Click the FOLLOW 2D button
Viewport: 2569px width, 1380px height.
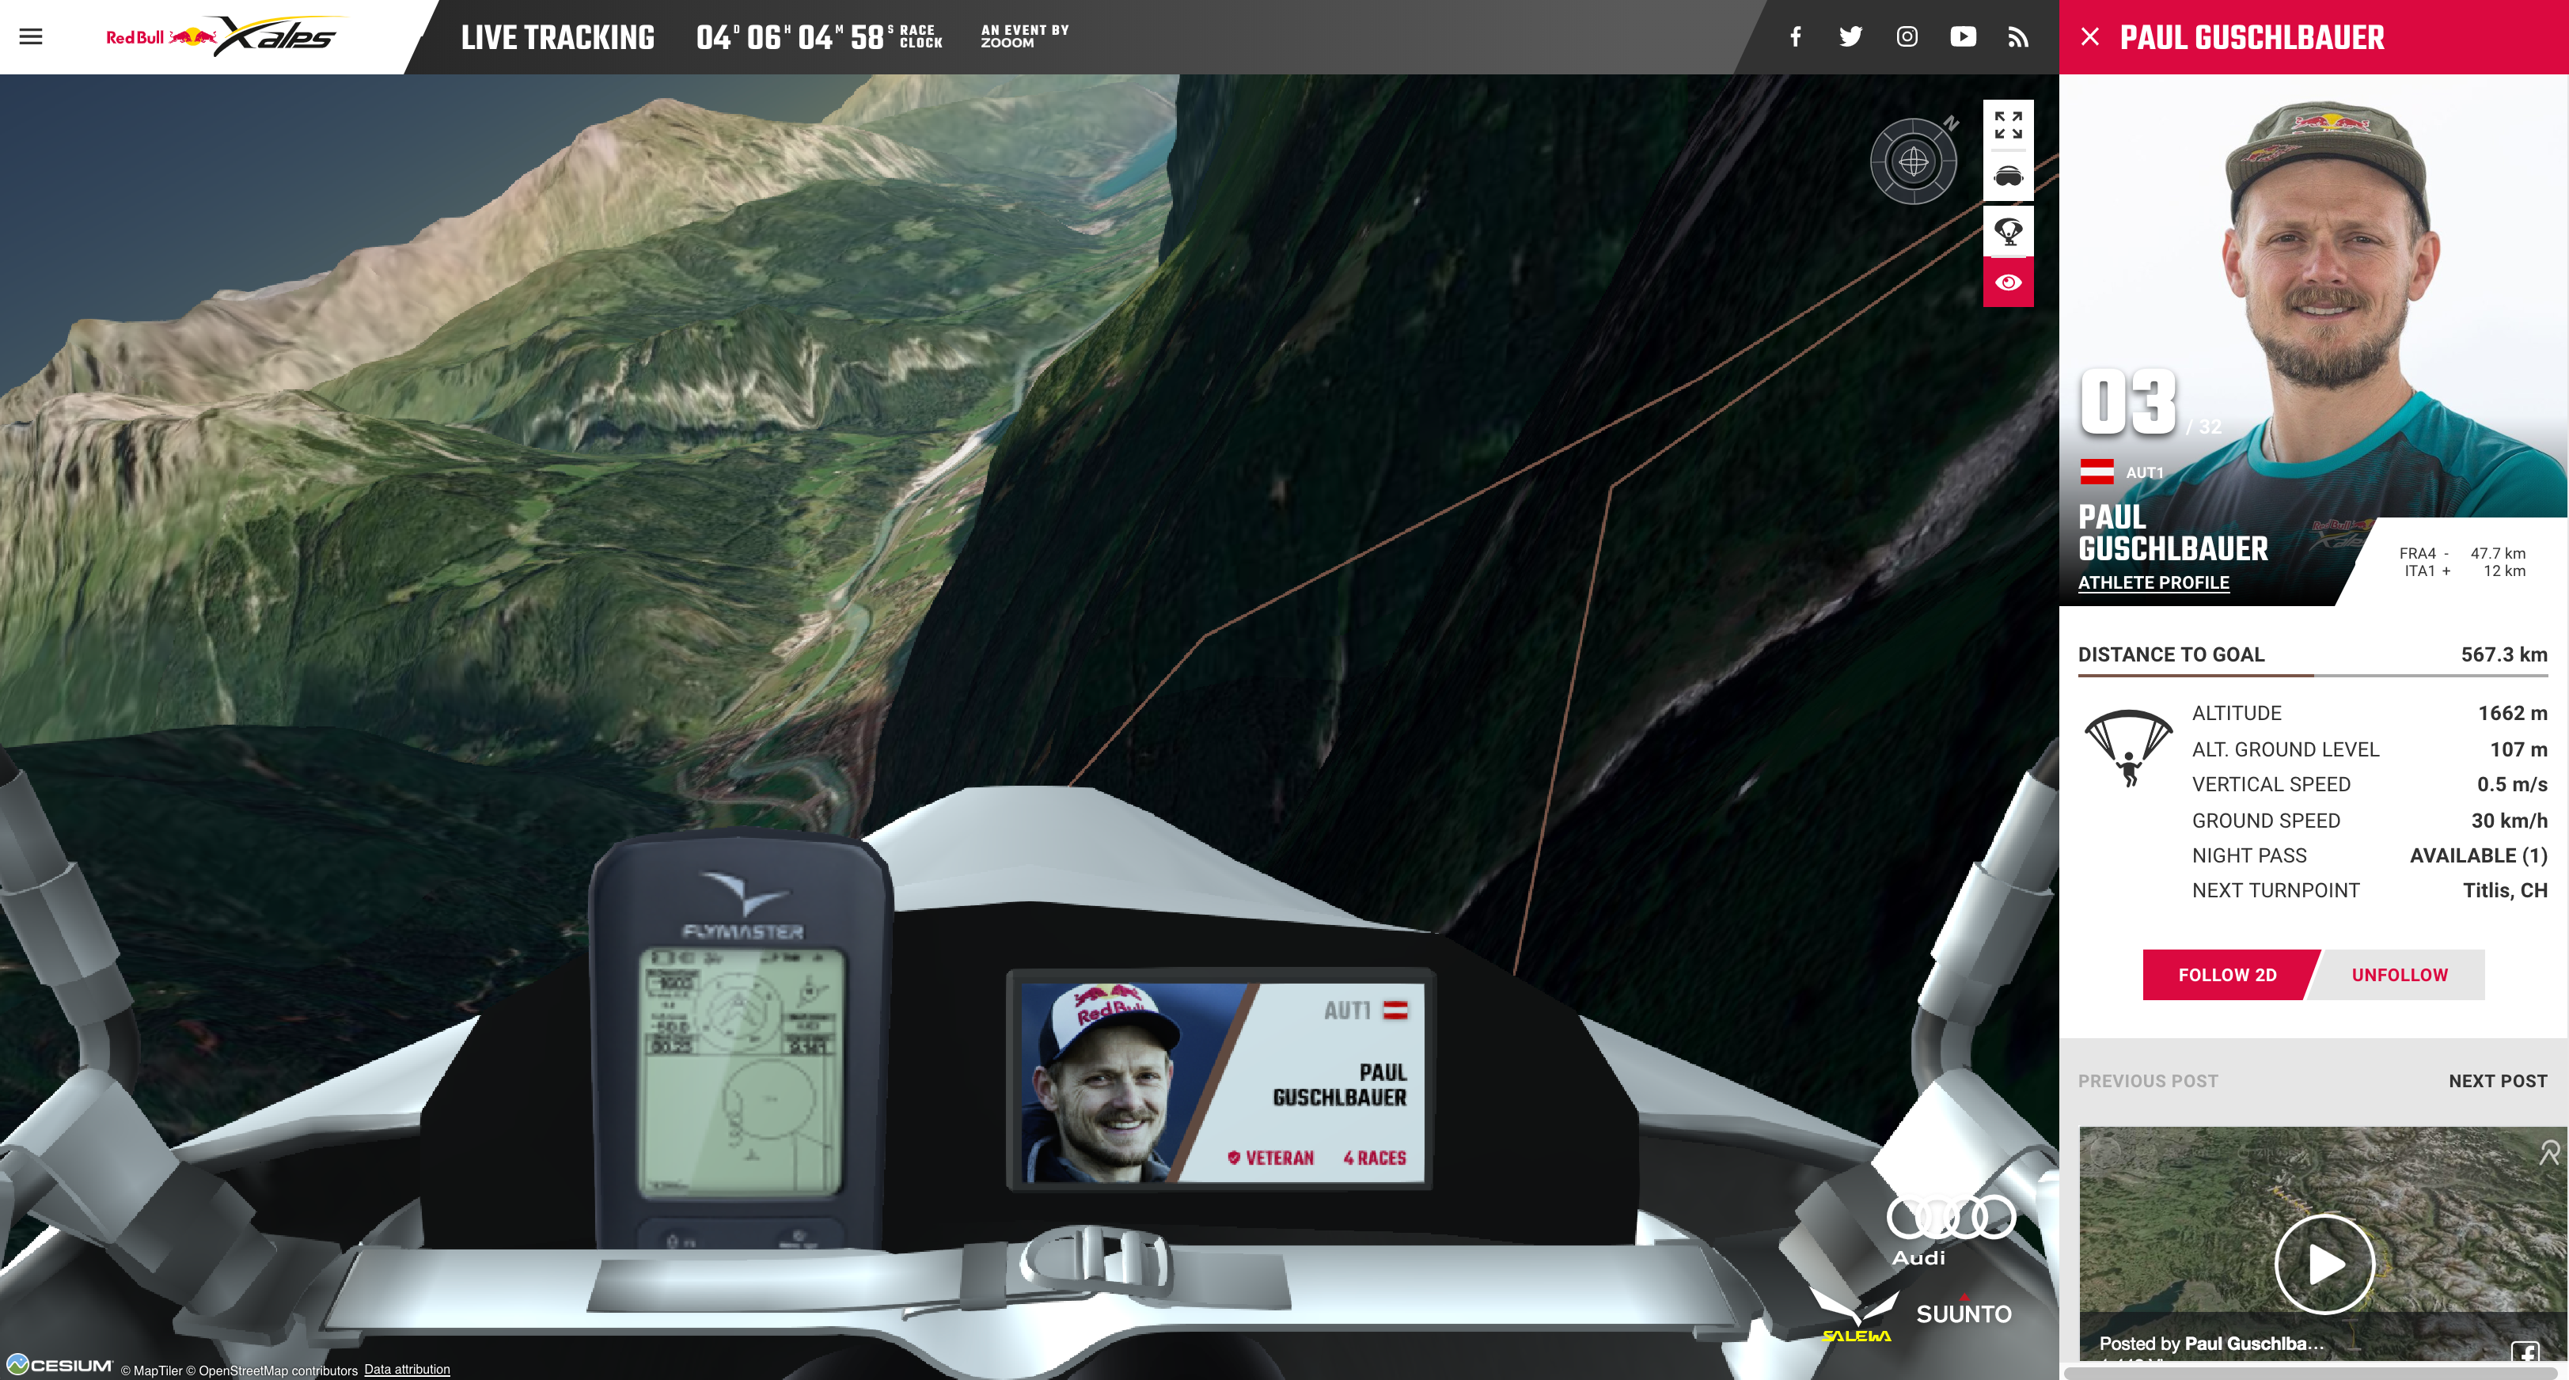pos(2227,974)
